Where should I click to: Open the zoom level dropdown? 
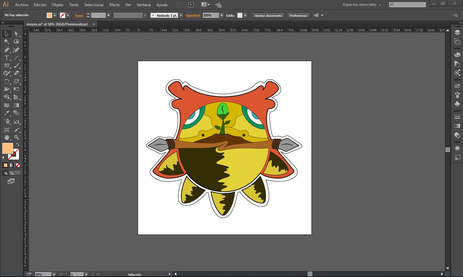[x=54, y=274]
